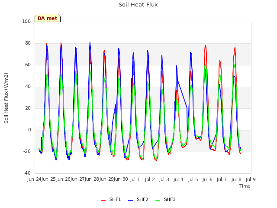This screenshot has width=277, height=208.
Task: Select the 80 tick on the y-axis
Action: (x=28, y=43)
